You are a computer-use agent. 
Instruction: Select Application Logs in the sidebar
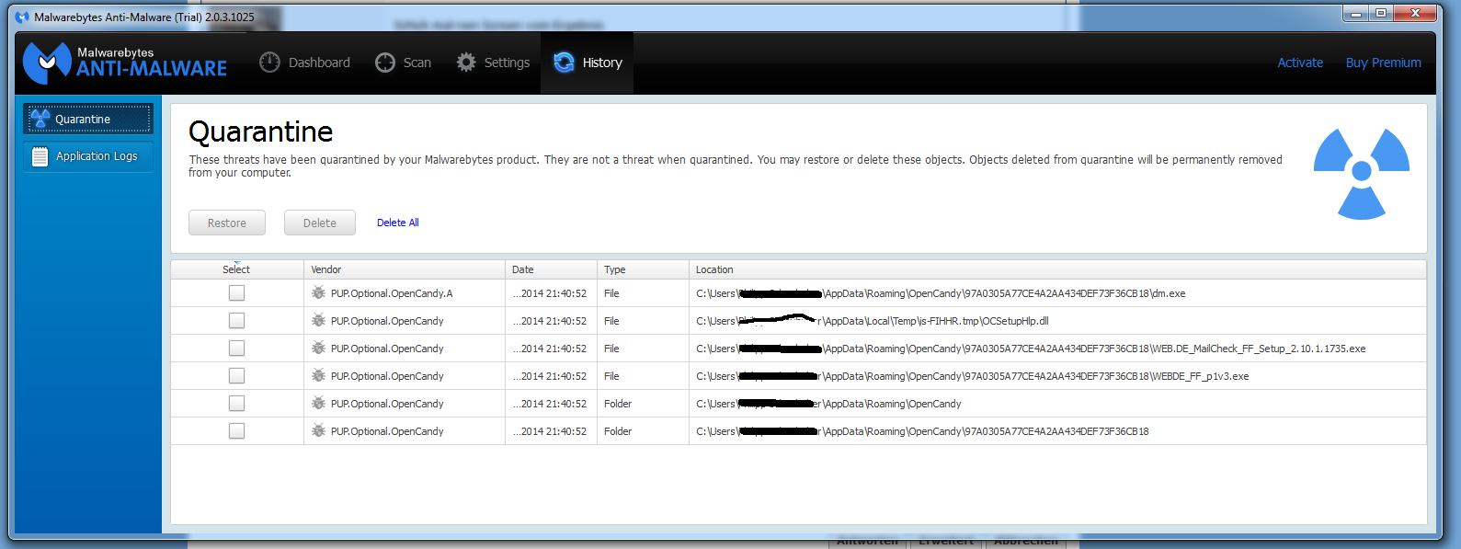(x=88, y=156)
